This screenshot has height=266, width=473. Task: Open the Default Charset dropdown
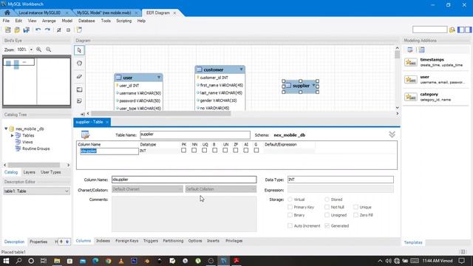click(148, 189)
